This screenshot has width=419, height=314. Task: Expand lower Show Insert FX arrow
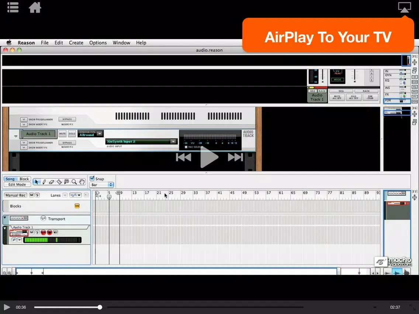[24, 148]
